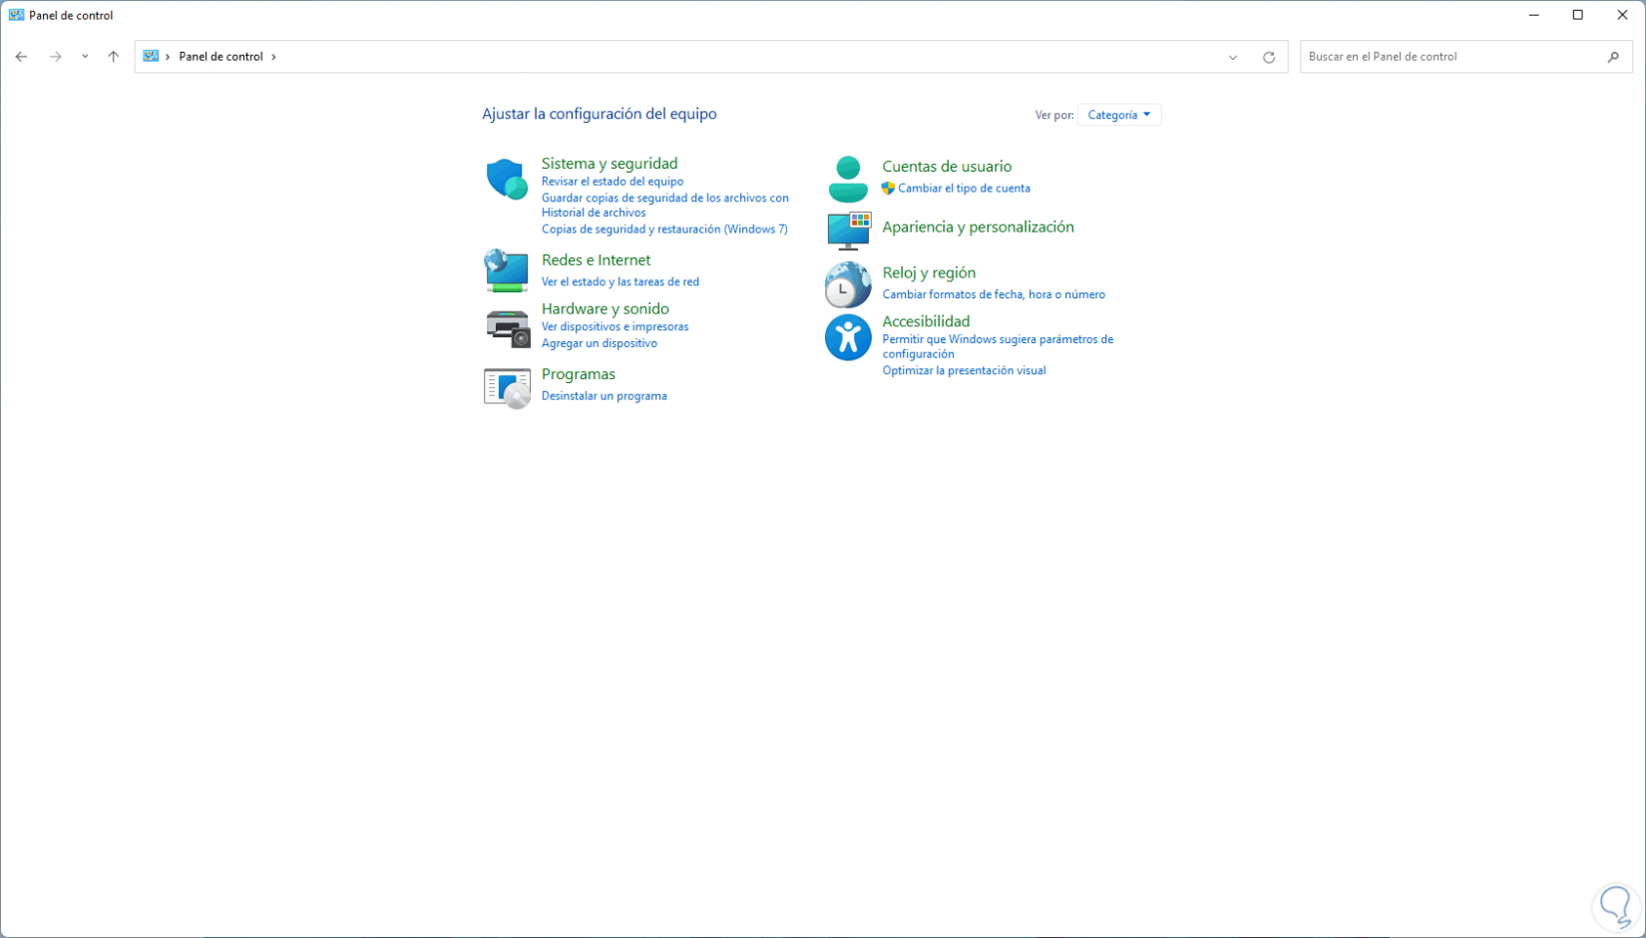Viewport: 1646px width, 938px height.
Task: Click Revisar el estado del equipo
Action: pyautogui.click(x=613, y=182)
